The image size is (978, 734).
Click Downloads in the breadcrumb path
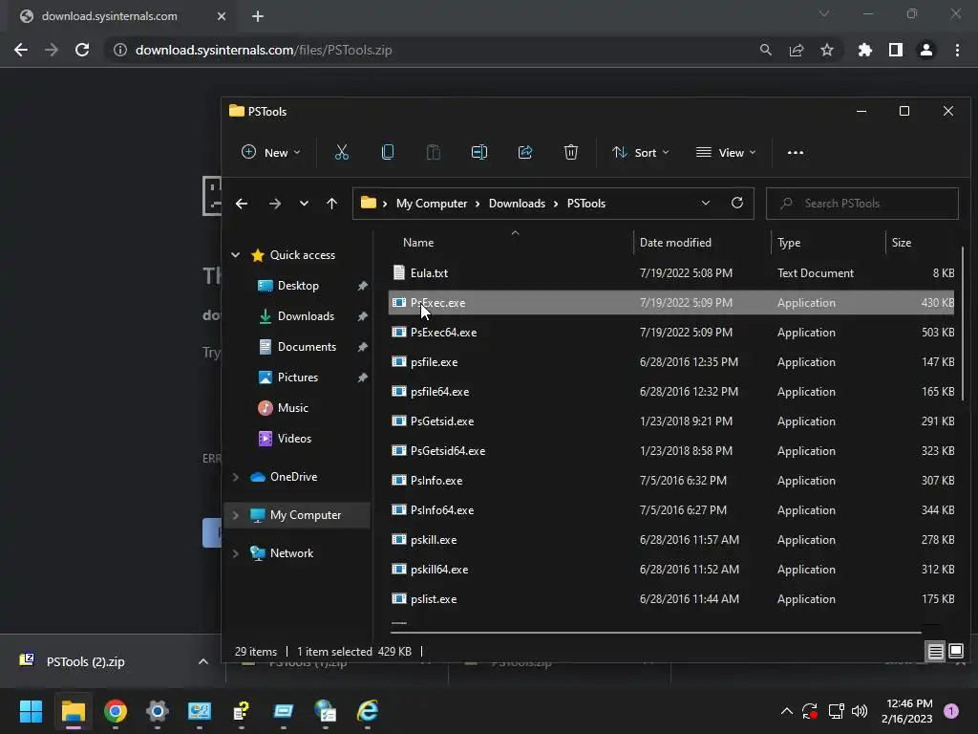pyautogui.click(x=517, y=204)
